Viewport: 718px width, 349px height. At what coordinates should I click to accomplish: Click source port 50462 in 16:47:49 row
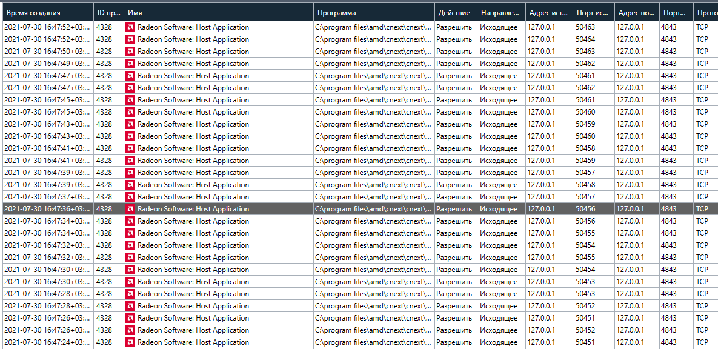594,64
